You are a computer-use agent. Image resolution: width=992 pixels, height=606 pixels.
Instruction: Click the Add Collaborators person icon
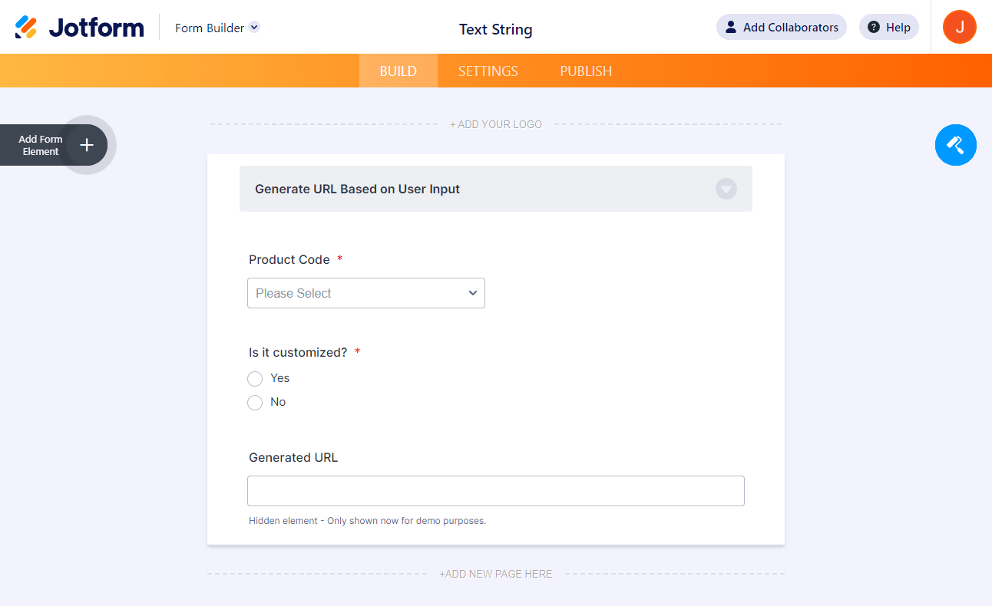(731, 28)
